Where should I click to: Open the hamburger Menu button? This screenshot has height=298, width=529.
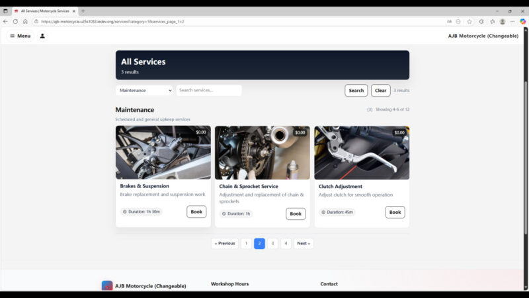[x=20, y=36]
